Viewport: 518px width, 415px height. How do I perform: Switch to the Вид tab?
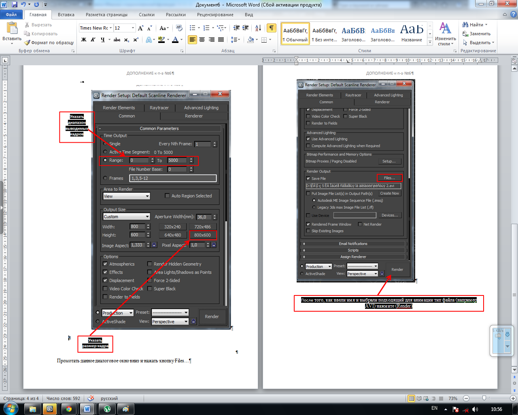(x=249, y=15)
